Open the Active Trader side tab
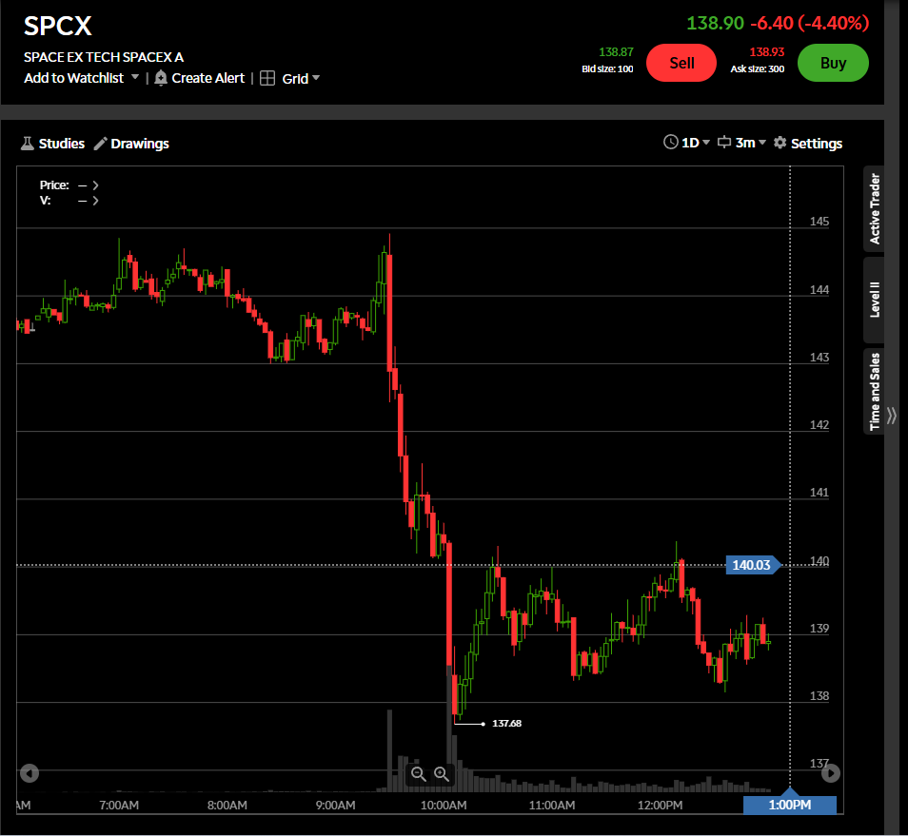 tap(874, 209)
